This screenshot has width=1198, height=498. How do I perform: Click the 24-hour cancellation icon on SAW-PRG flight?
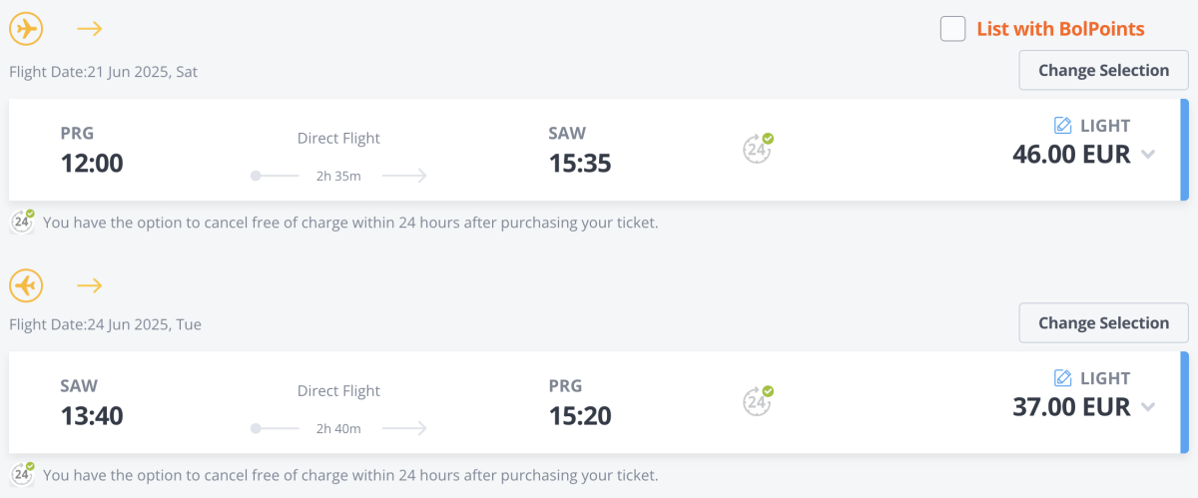tap(758, 401)
